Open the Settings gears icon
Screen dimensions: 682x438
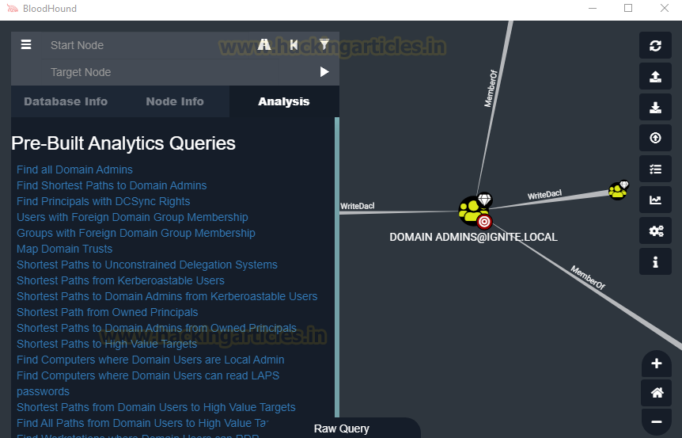[x=655, y=230]
